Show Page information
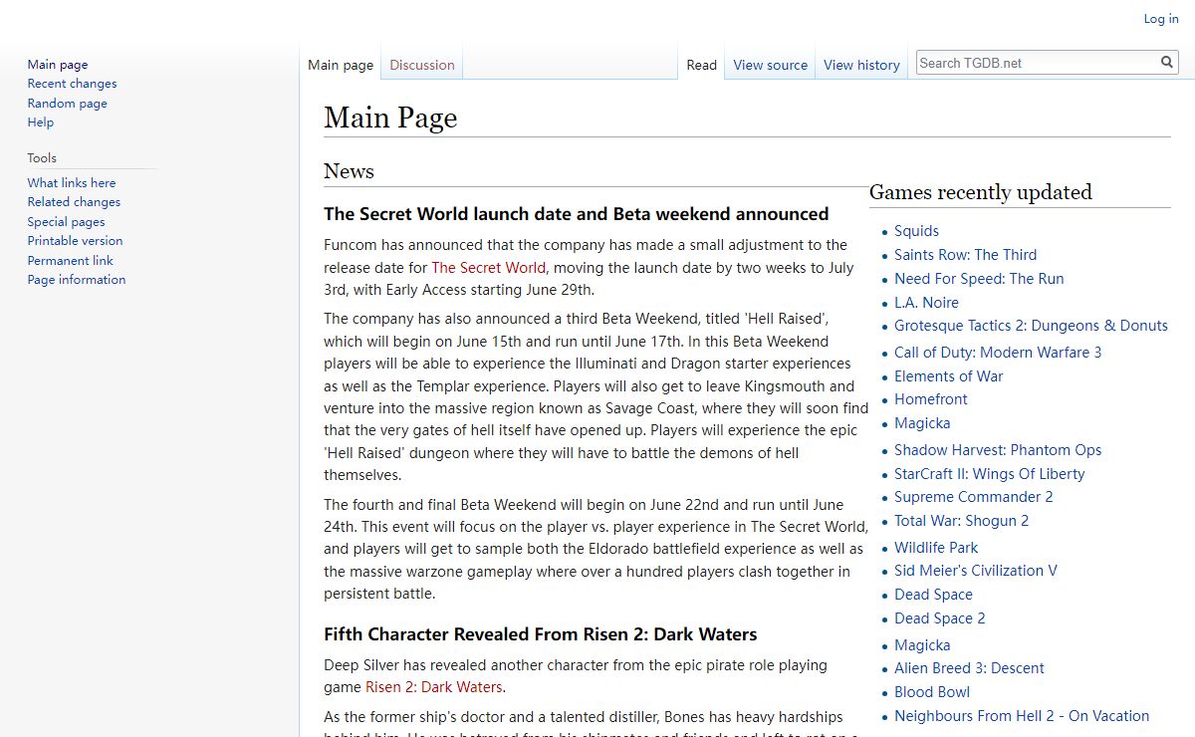The width and height of the screenshot is (1195, 737). coord(77,280)
